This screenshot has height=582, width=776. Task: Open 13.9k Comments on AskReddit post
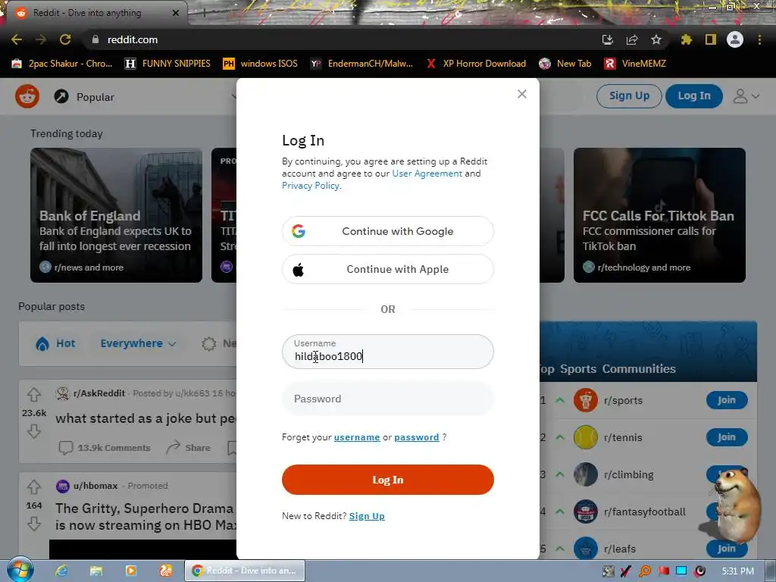[105, 448]
